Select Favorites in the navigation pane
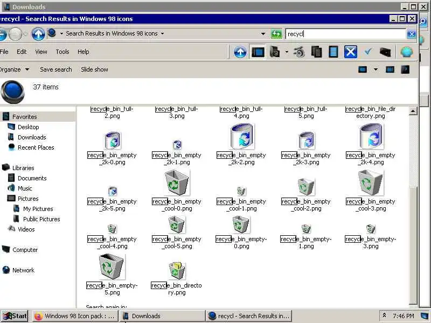Viewport: 431px width, 323px height. [24, 117]
